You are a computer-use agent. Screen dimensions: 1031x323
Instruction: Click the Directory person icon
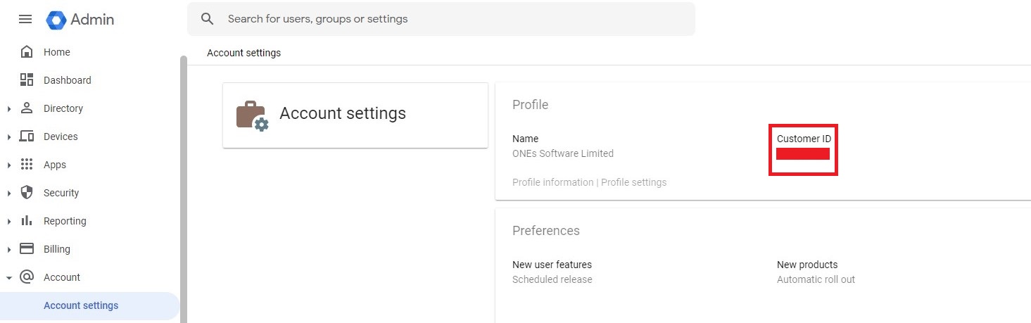[27, 108]
